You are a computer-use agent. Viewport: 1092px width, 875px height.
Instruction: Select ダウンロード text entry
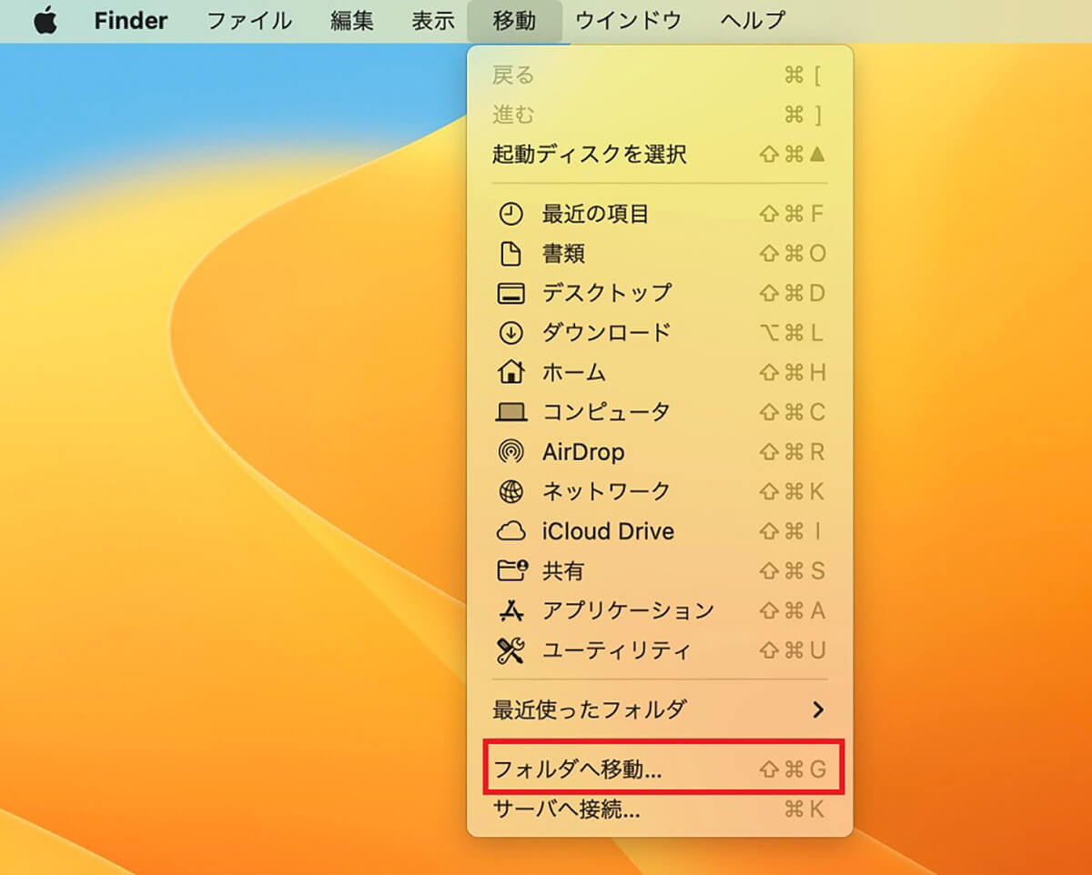606,333
